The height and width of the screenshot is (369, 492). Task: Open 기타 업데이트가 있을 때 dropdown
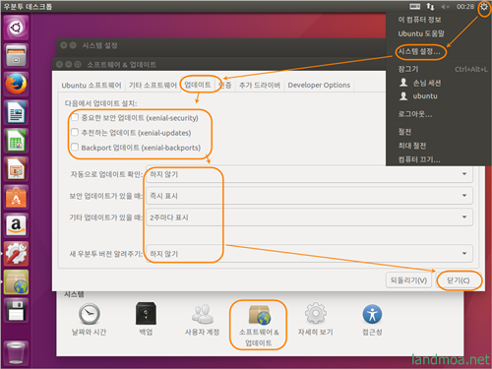point(309,217)
